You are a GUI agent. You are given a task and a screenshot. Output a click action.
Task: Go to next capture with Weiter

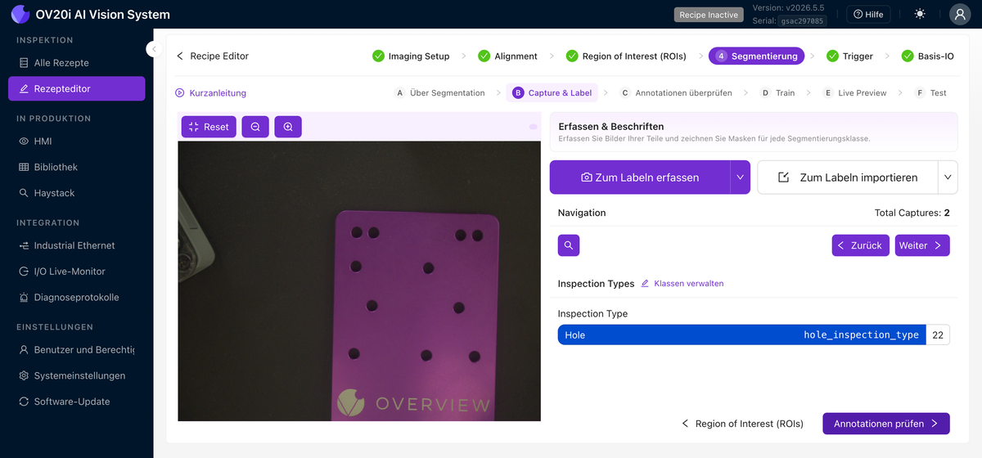922,245
